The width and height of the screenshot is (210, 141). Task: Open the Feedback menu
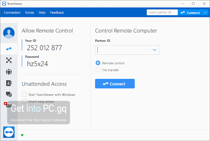(57, 12)
